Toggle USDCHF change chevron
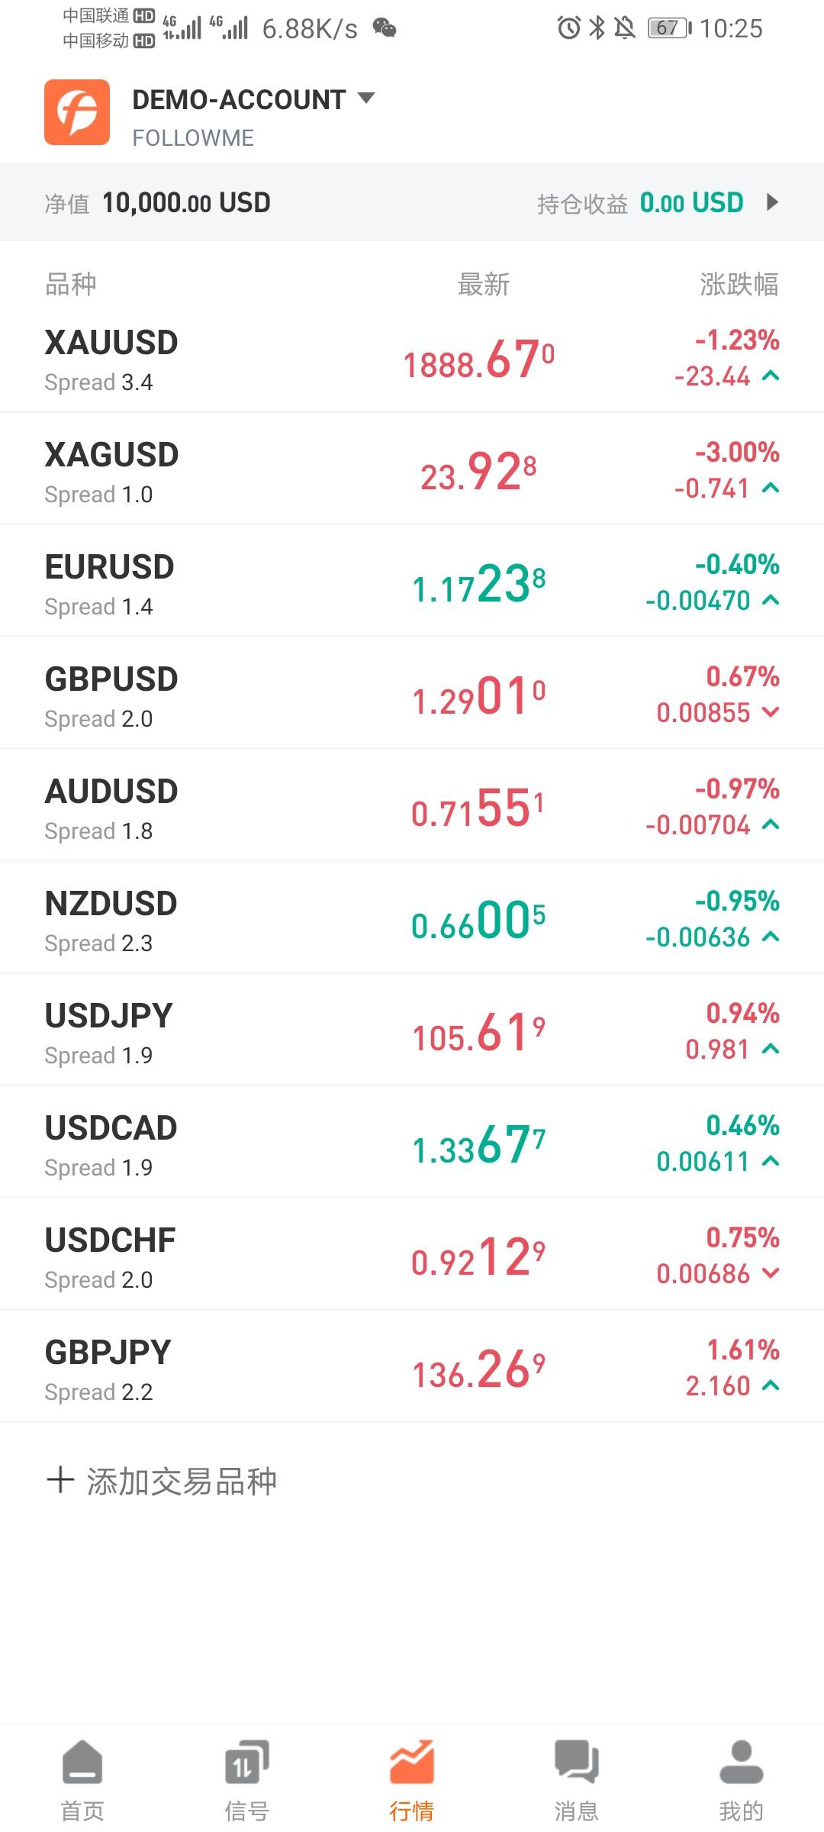Image resolution: width=824 pixels, height=1832 pixels. pos(771,1273)
